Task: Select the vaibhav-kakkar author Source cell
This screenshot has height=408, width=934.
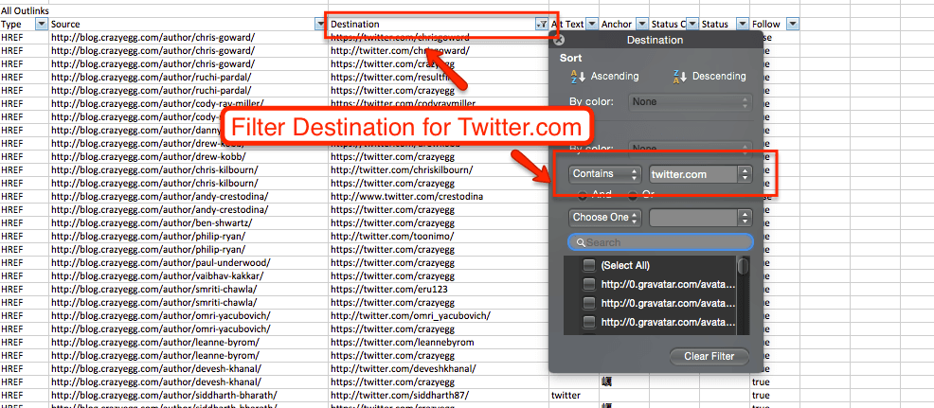Action: point(189,275)
